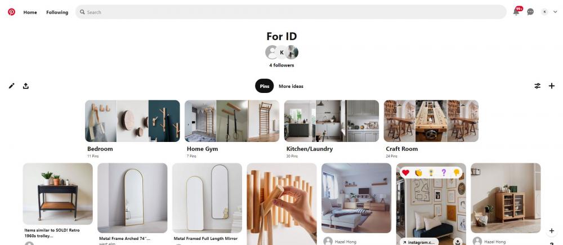The width and height of the screenshot is (563, 245).
Task: Open the notifications bell icon
Action: (x=516, y=12)
